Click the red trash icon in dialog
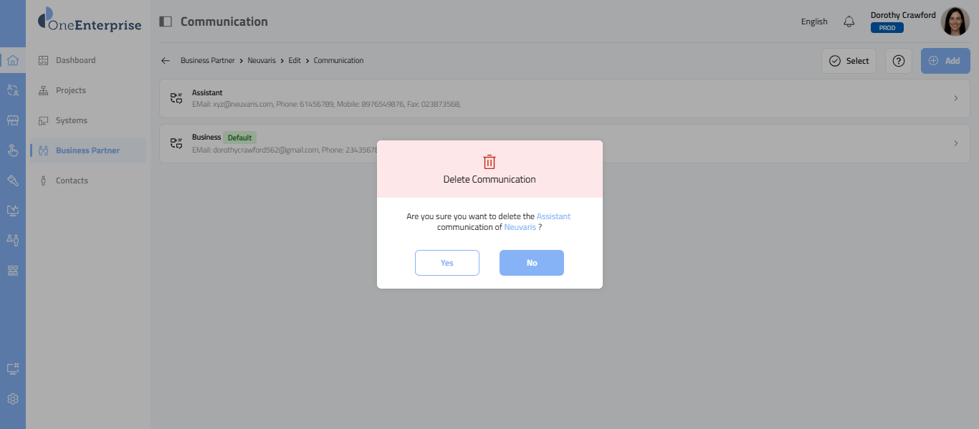Image resolution: width=979 pixels, height=429 pixels. click(489, 161)
